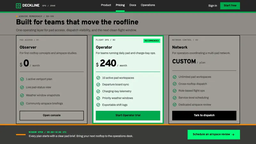256x144 pixels.
Task: Click 'For operators coordinating a multi-pad network' text
Action: point(201,53)
